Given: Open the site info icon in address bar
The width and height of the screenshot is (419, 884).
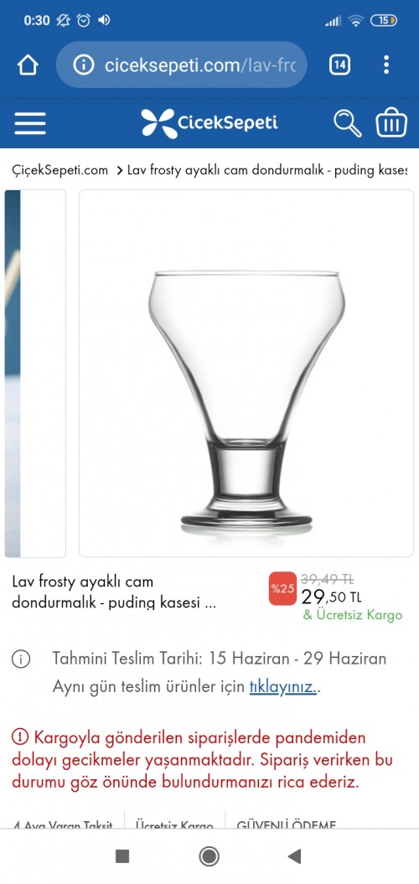Looking at the screenshot, I should click(x=84, y=65).
